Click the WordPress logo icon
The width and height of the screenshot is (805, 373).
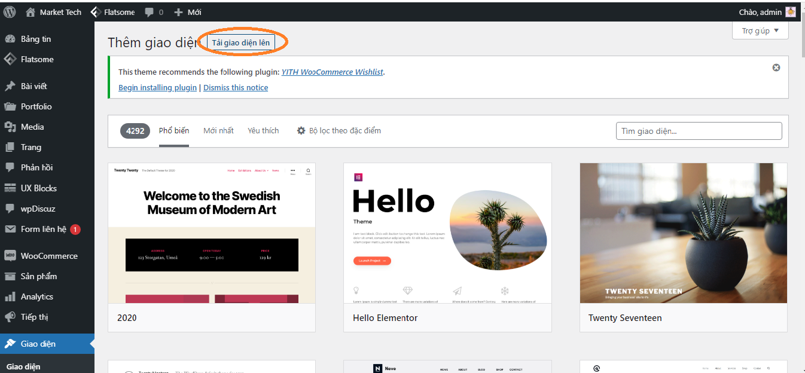10,12
